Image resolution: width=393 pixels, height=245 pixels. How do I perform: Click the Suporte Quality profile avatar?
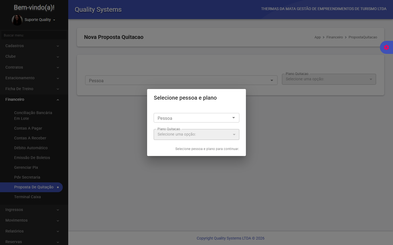(x=17, y=20)
